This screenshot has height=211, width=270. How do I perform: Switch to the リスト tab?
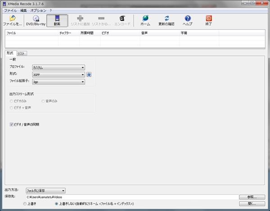pos(21,54)
